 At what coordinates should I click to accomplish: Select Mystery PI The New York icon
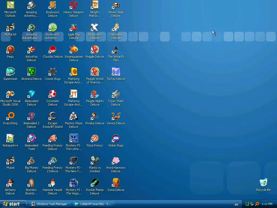74,161
